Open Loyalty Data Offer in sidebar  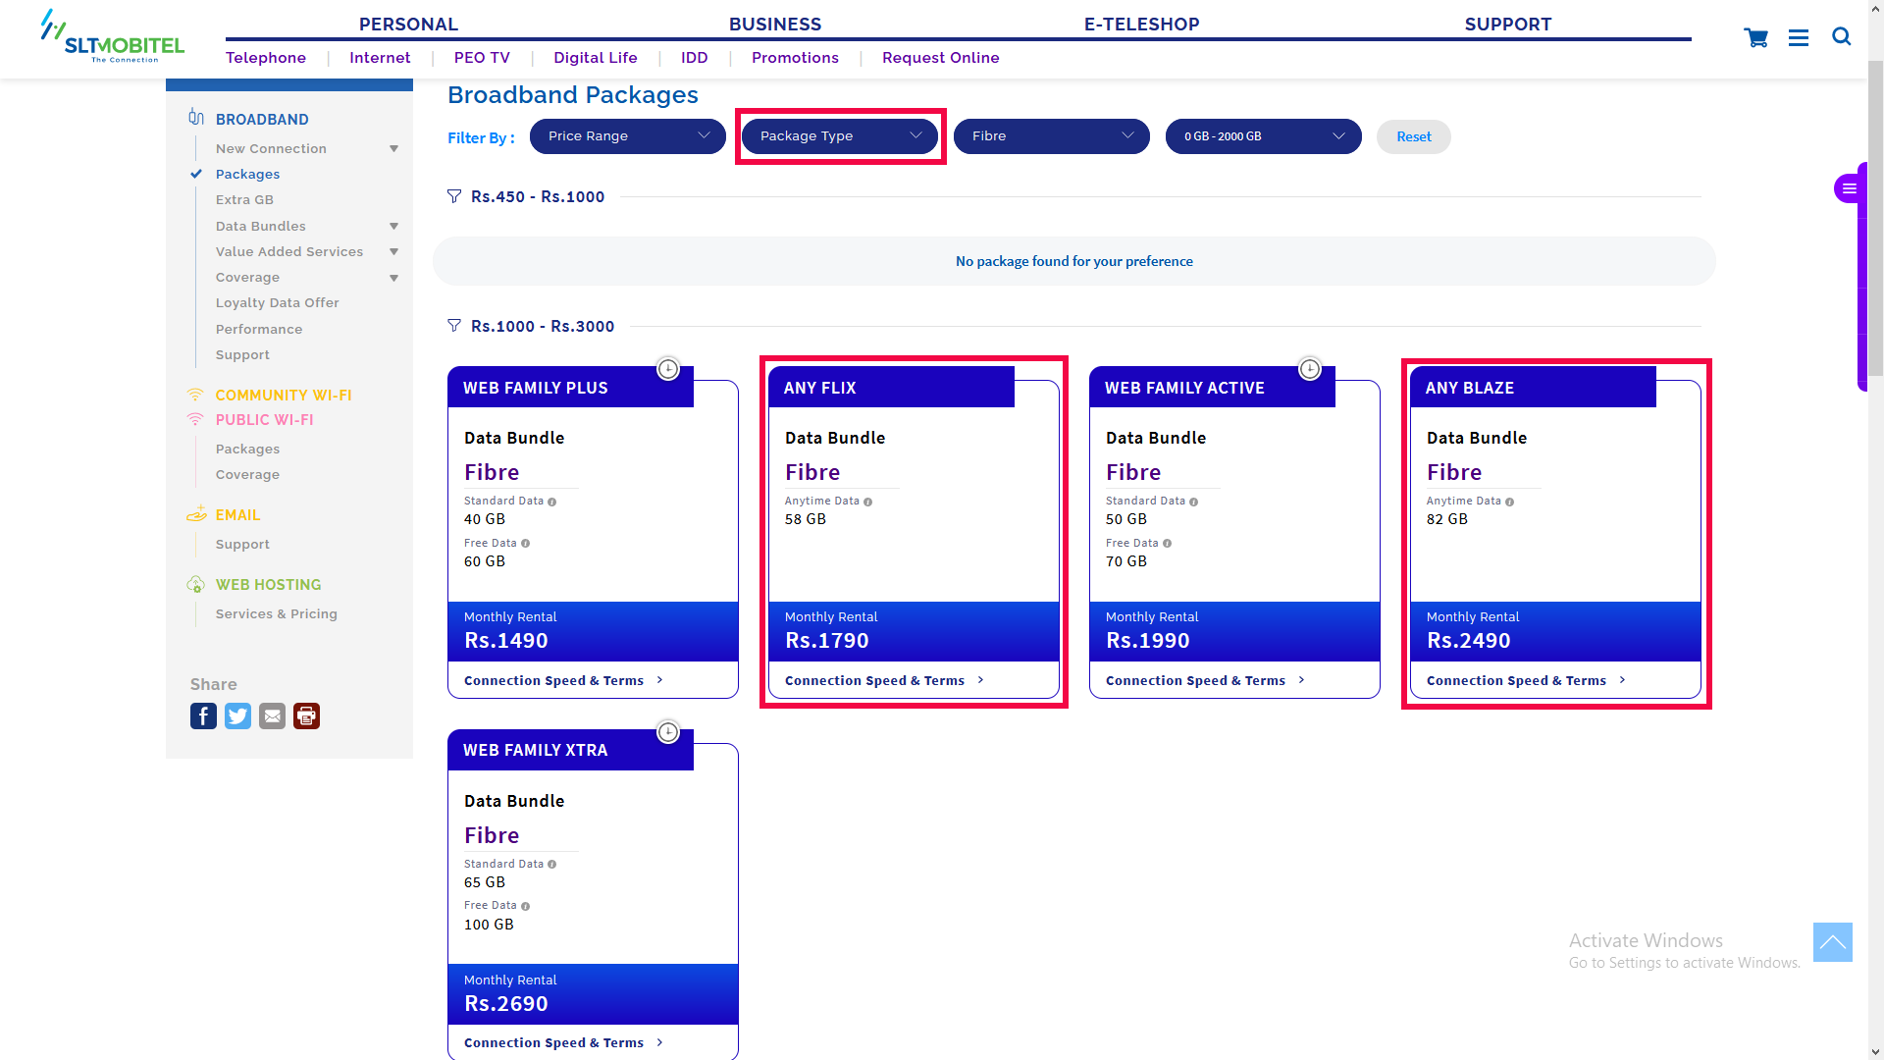pos(277,303)
